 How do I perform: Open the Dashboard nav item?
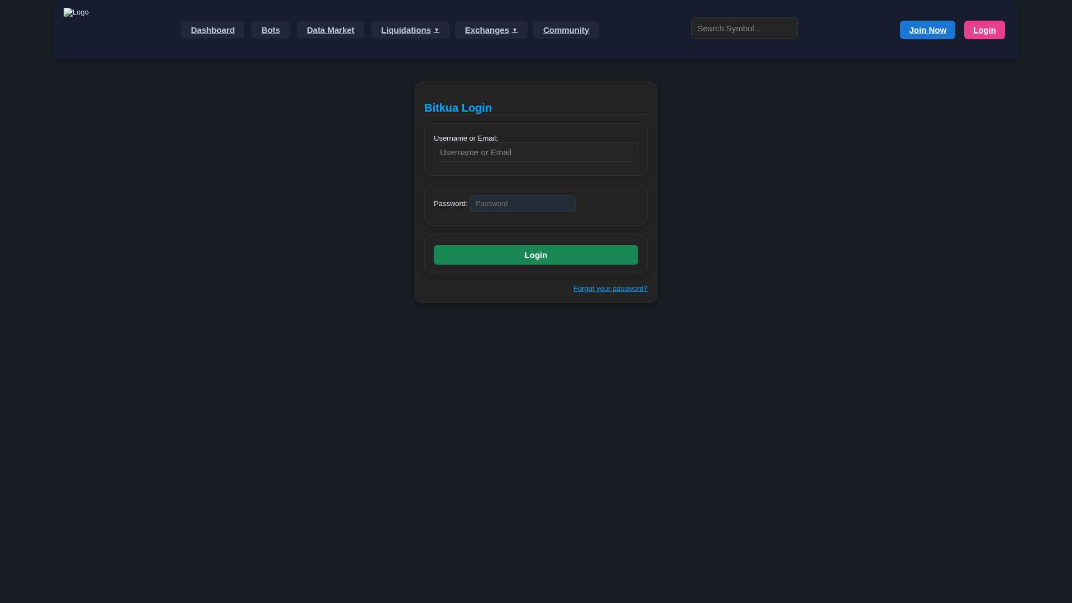pyautogui.click(x=213, y=30)
